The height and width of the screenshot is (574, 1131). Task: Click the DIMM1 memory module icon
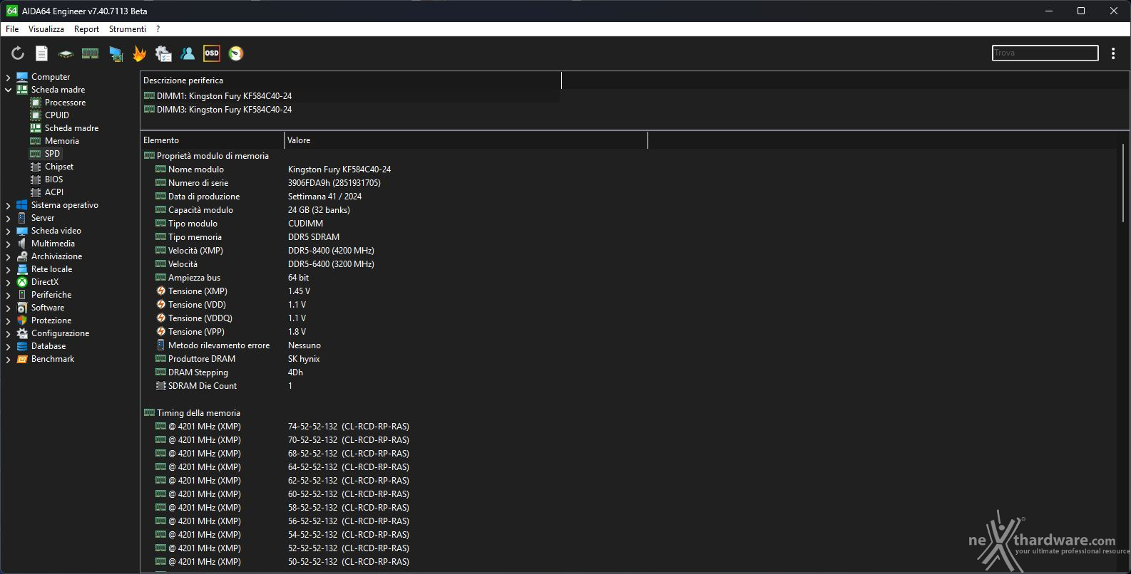[149, 96]
